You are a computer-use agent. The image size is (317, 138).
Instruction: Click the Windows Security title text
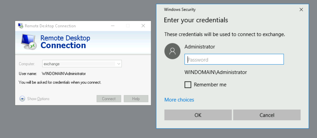(180, 9)
